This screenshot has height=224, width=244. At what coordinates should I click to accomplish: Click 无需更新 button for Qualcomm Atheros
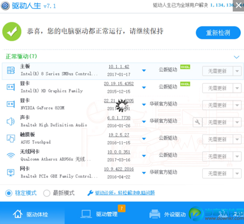[218, 157]
